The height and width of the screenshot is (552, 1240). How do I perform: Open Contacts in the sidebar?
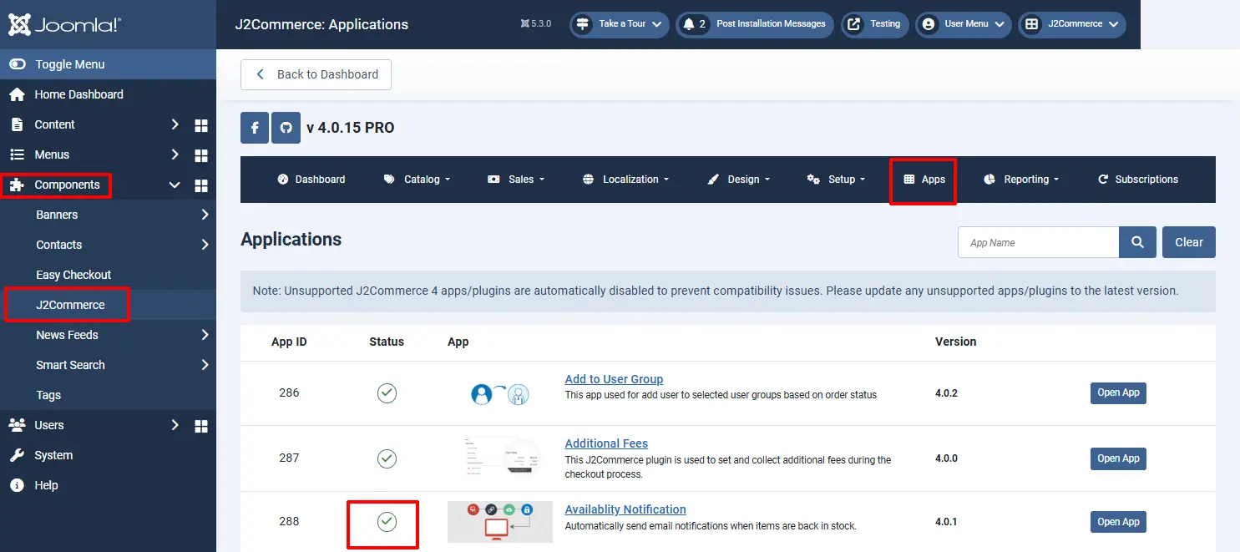coord(58,245)
